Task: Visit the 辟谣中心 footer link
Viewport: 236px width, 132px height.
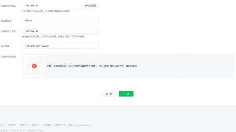Action: point(35,125)
